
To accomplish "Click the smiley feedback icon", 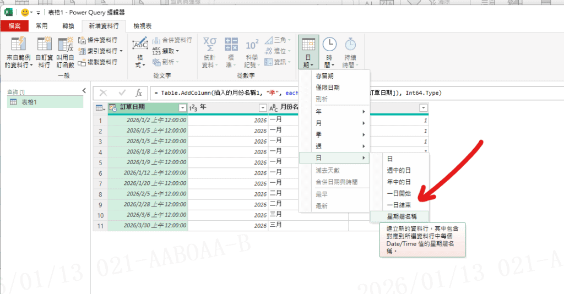I will [x=25, y=12].
